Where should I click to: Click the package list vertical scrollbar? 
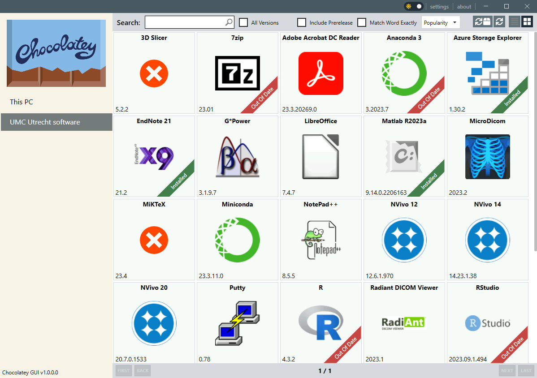[x=535, y=142]
